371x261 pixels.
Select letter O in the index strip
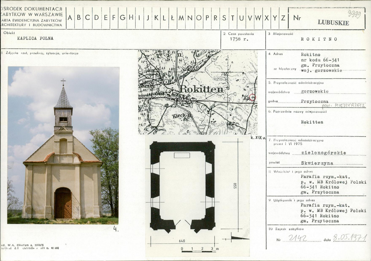199,18
